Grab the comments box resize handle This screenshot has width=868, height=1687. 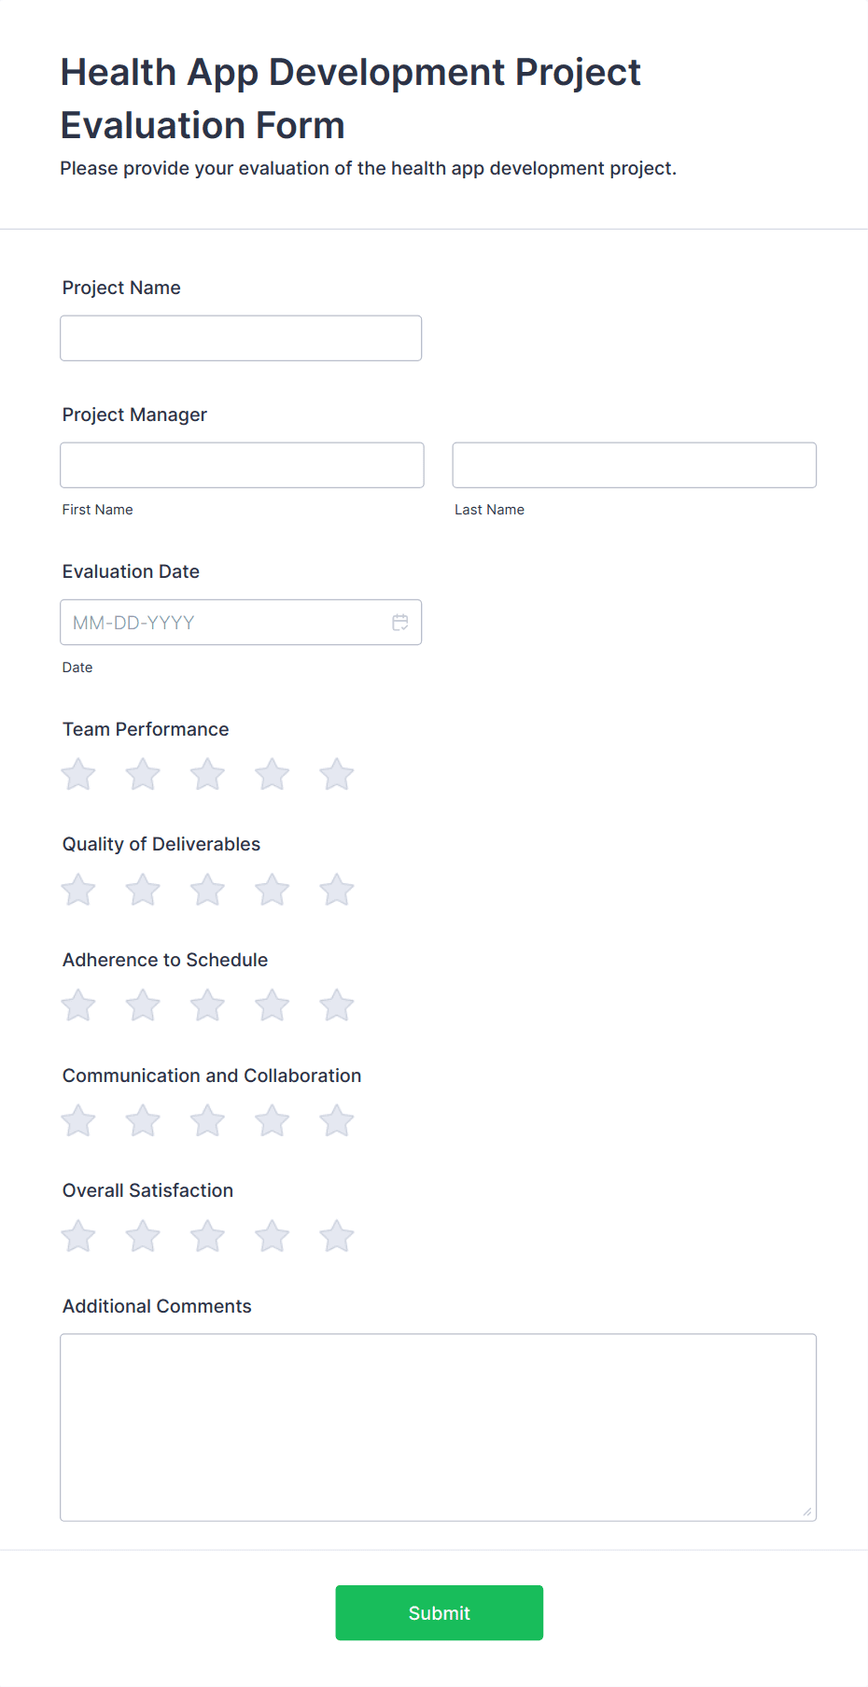coord(807,1511)
